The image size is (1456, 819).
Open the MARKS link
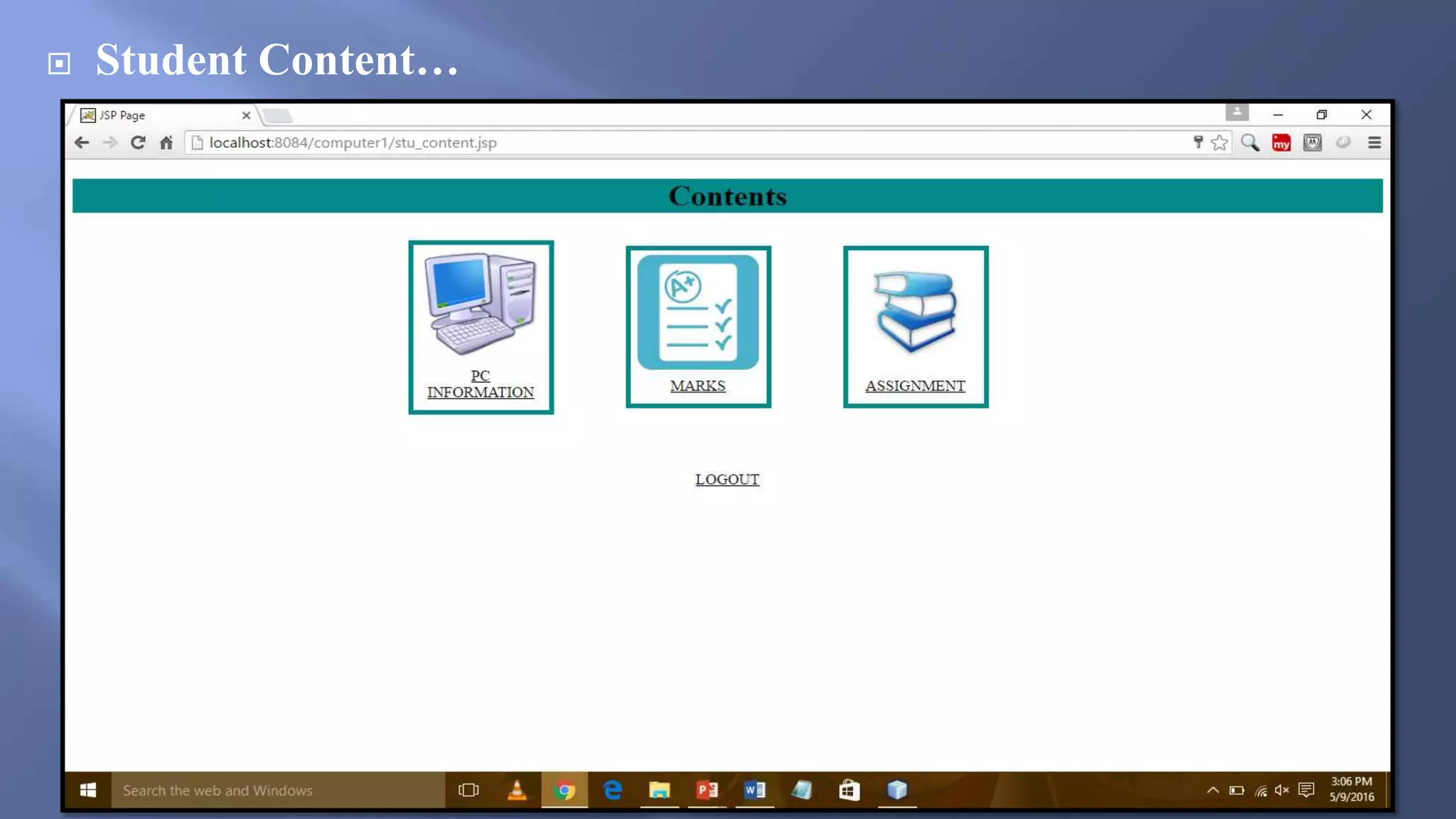tap(698, 386)
